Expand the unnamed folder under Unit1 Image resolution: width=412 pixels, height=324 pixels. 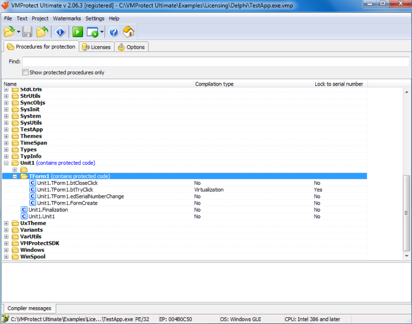[15, 170]
